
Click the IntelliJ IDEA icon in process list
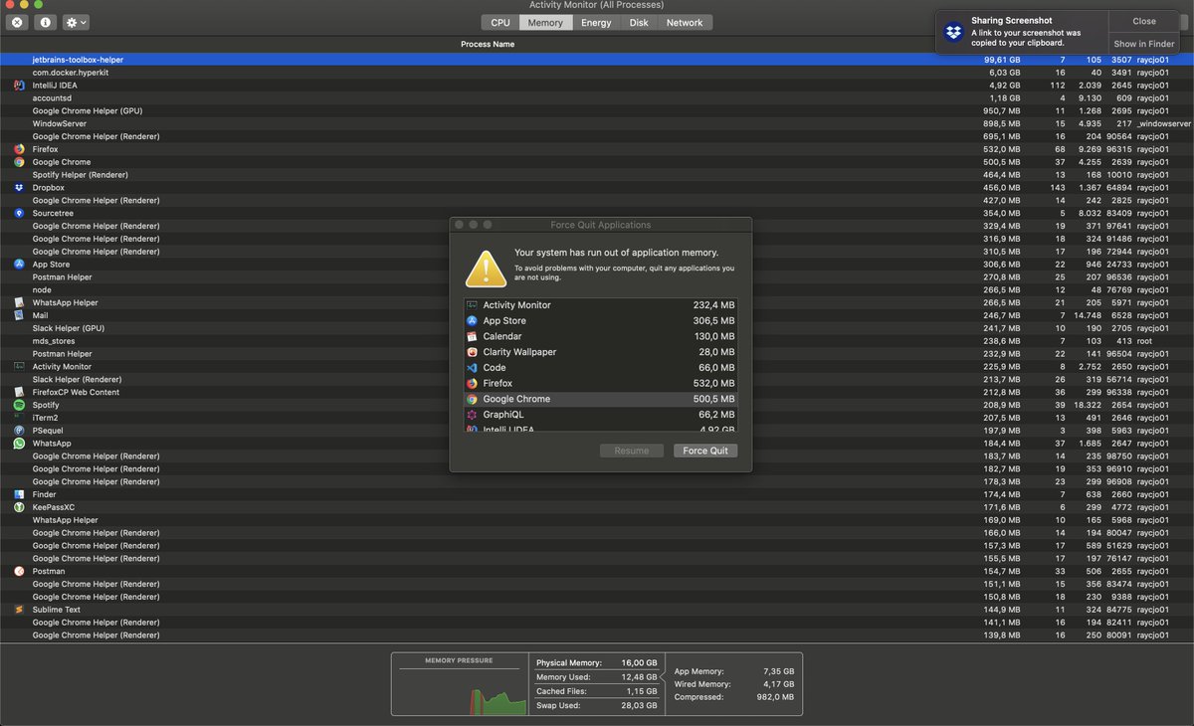19,86
